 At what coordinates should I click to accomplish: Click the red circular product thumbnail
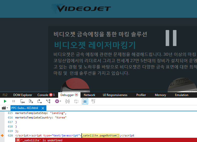coord(75,85)
